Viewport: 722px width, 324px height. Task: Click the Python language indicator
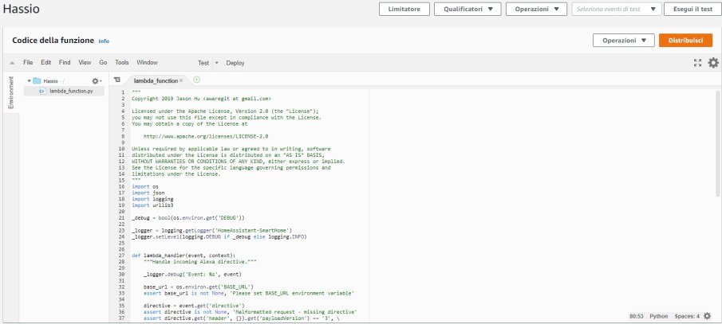click(x=658, y=316)
